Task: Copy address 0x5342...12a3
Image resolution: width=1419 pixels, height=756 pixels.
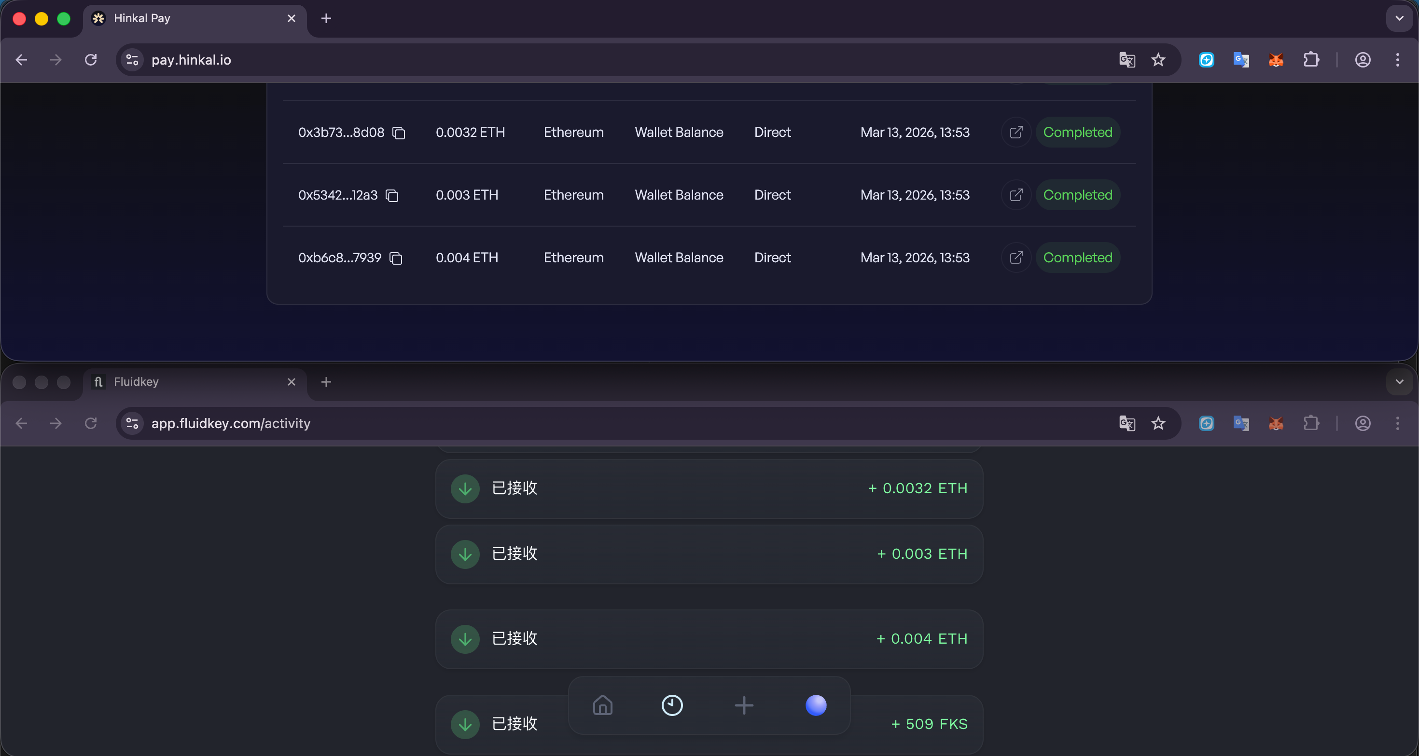Action: coord(392,195)
